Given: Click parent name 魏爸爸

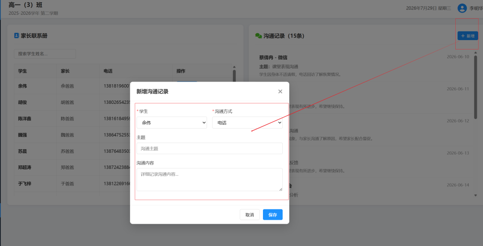Looking at the screenshot, I should pyautogui.click(x=68, y=135).
